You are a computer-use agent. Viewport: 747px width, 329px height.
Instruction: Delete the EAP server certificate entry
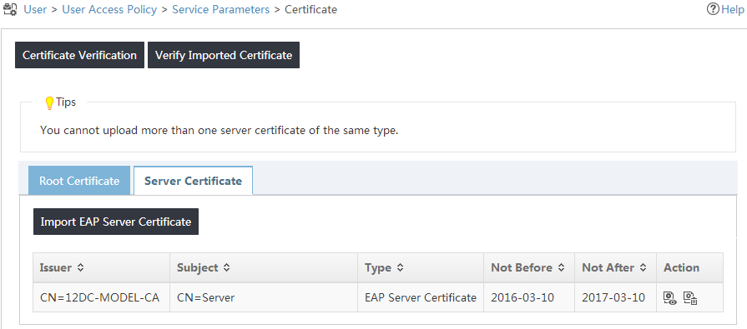pyautogui.click(x=690, y=298)
